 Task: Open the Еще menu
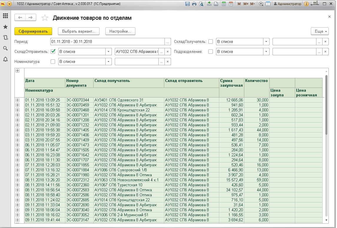320,31
